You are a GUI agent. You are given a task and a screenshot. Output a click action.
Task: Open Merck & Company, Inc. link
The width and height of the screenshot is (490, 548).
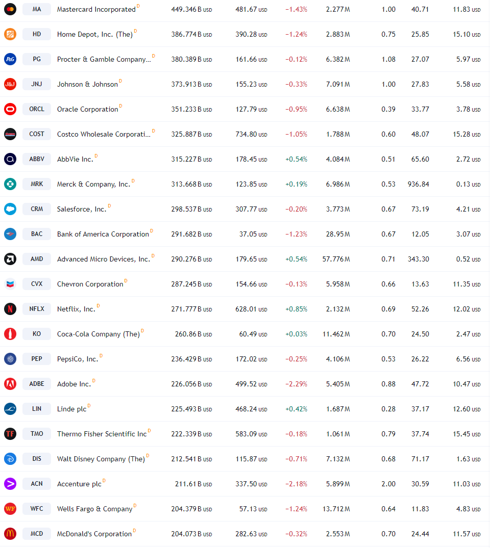coord(93,184)
